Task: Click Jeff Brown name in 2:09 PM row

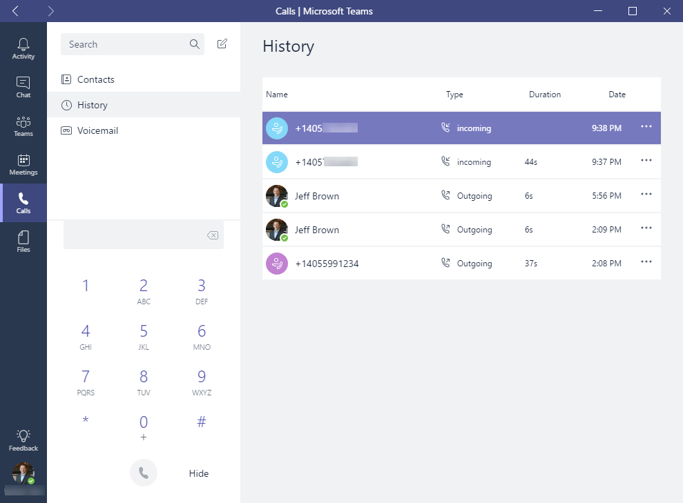Action: [317, 230]
